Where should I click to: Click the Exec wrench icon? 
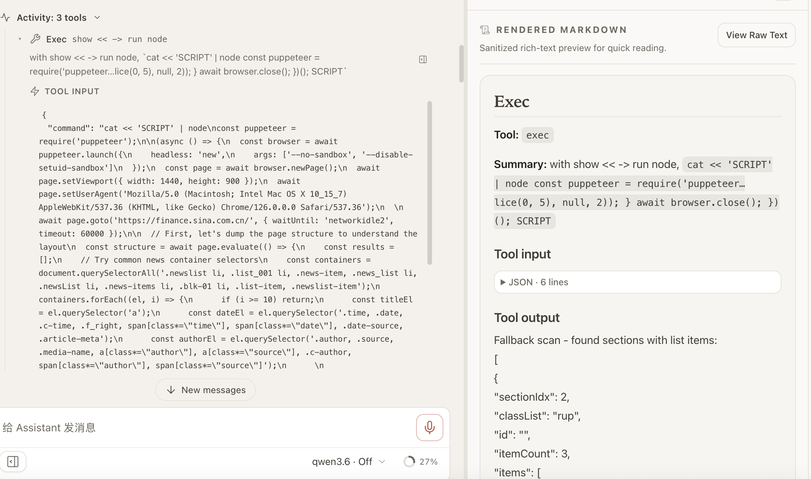pyautogui.click(x=35, y=39)
